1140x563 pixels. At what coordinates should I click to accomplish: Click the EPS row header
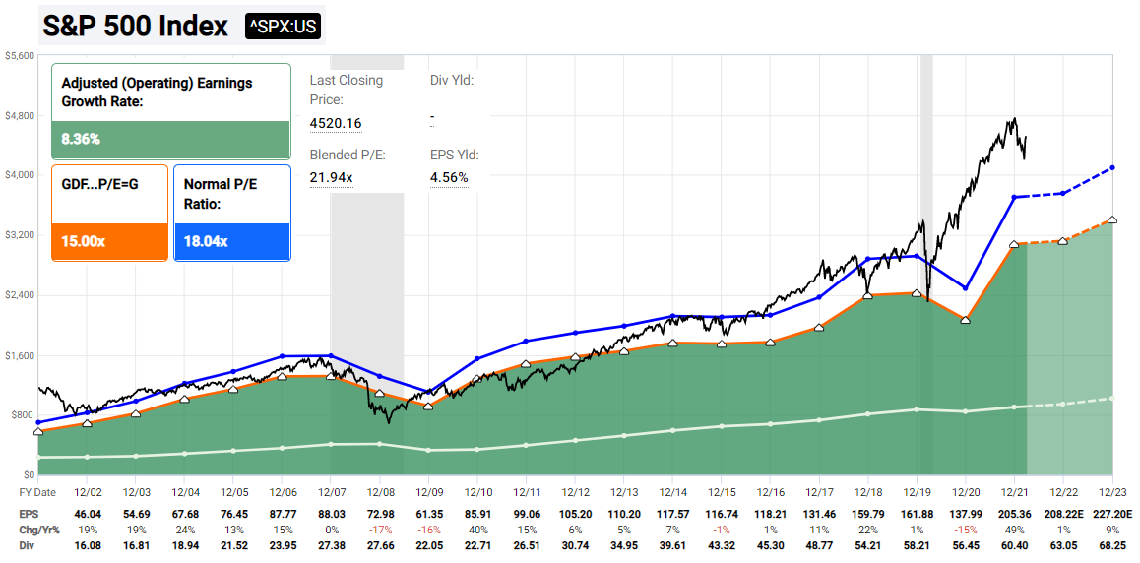[x=28, y=514]
